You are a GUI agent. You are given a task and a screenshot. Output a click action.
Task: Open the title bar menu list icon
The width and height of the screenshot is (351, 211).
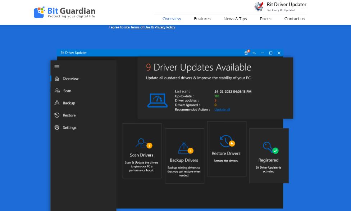(254, 53)
